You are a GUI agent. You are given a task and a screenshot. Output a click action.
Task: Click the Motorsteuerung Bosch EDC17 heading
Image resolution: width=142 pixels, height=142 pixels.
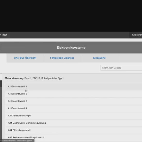[34, 78]
